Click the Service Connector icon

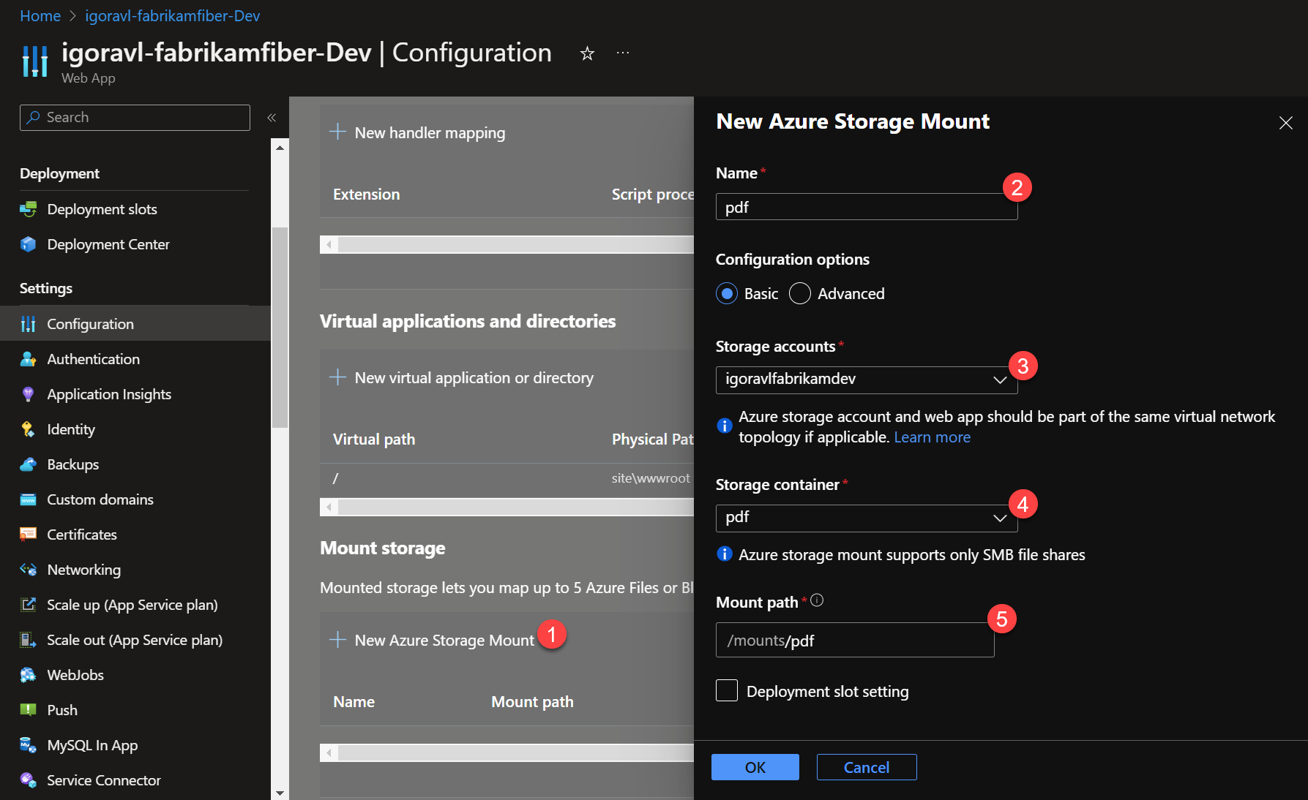pos(29,780)
